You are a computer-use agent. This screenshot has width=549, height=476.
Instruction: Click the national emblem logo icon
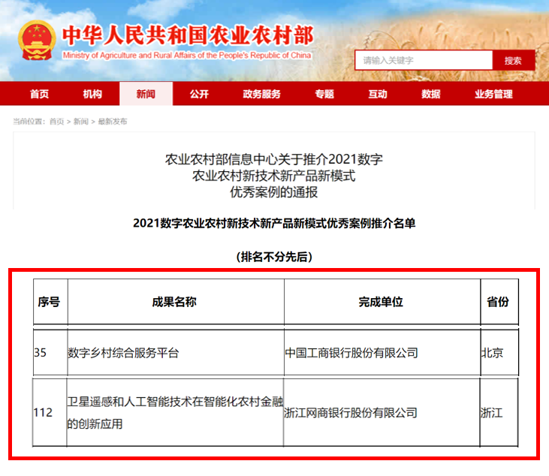point(37,41)
